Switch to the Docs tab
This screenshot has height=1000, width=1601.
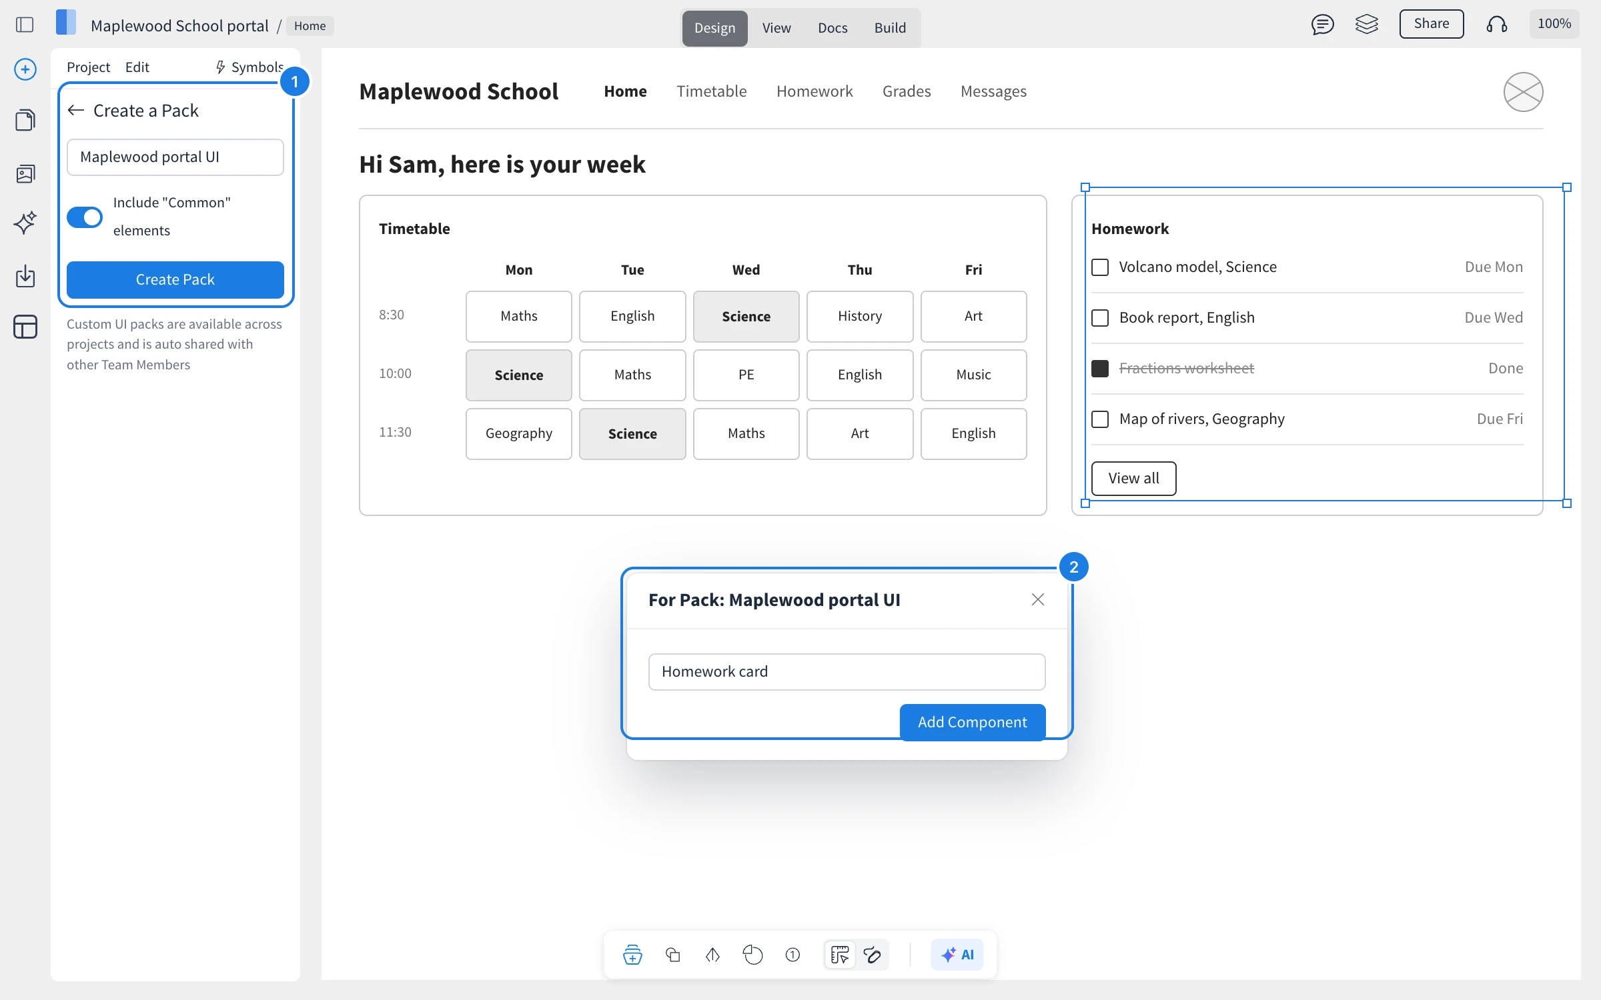pos(833,28)
